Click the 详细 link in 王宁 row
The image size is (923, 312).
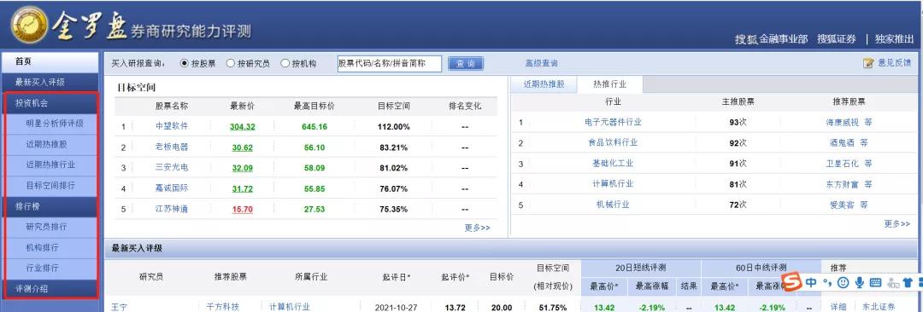coord(838,307)
